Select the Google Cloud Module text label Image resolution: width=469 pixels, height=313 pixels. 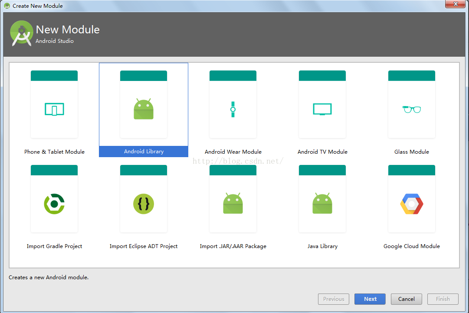click(412, 246)
